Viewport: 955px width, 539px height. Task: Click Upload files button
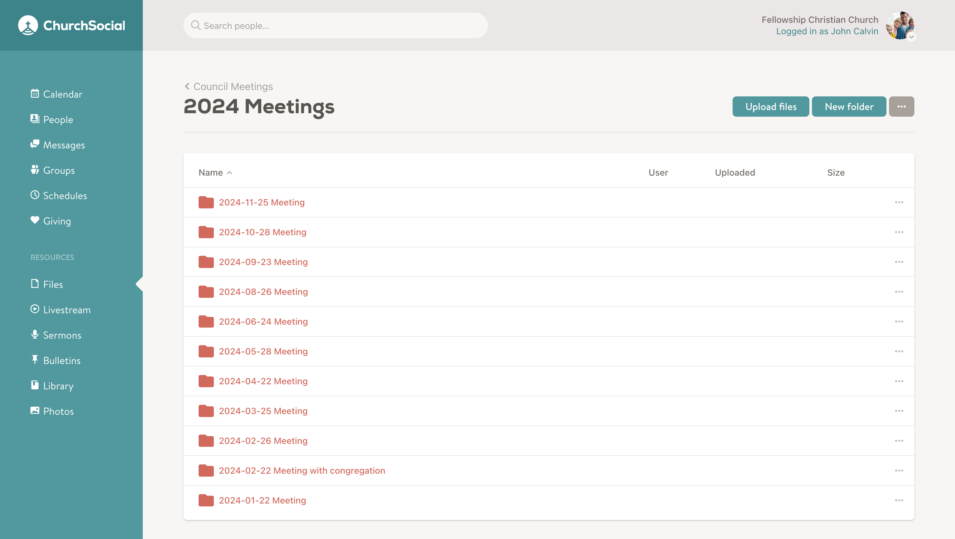[771, 107]
